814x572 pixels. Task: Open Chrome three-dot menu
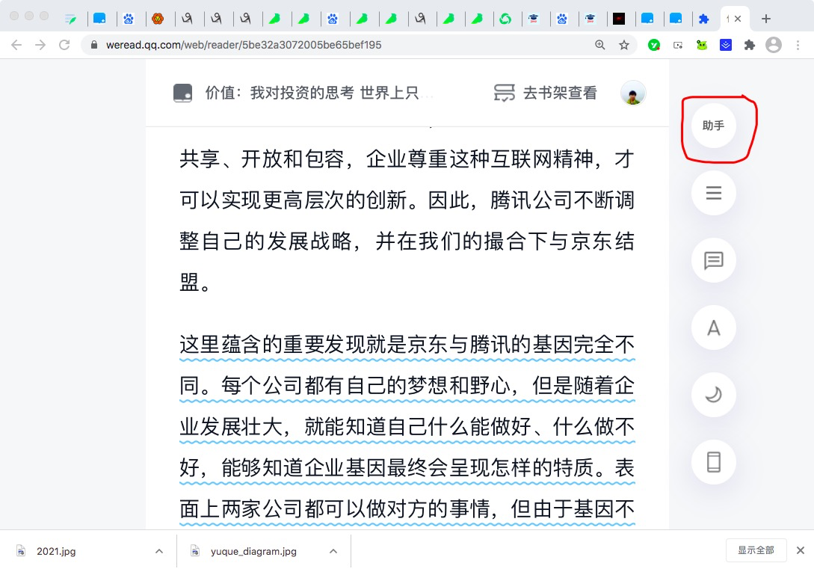pyautogui.click(x=798, y=45)
